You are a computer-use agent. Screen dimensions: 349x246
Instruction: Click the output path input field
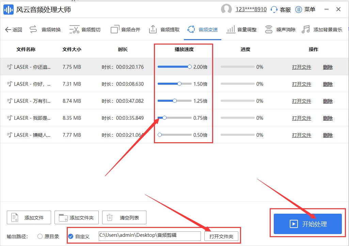coord(150,236)
